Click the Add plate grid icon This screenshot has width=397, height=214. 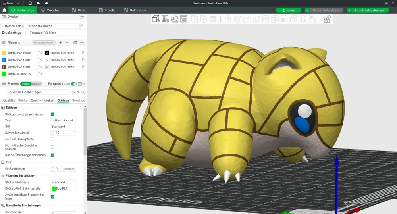tap(165, 19)
